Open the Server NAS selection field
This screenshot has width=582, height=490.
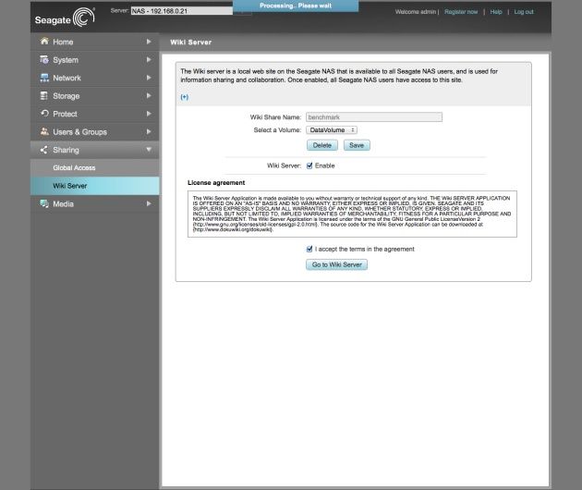click(181, 11)
